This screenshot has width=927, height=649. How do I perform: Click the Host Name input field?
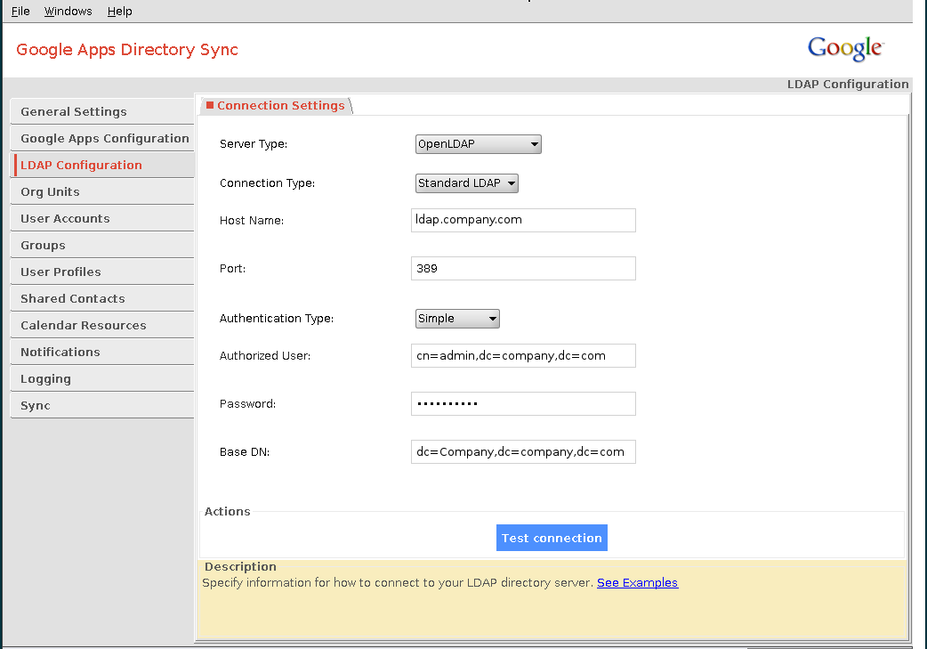[522, 219]
